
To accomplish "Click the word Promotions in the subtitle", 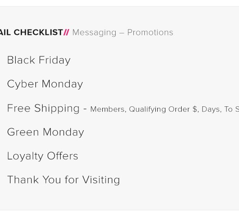I will click(150, 32).
